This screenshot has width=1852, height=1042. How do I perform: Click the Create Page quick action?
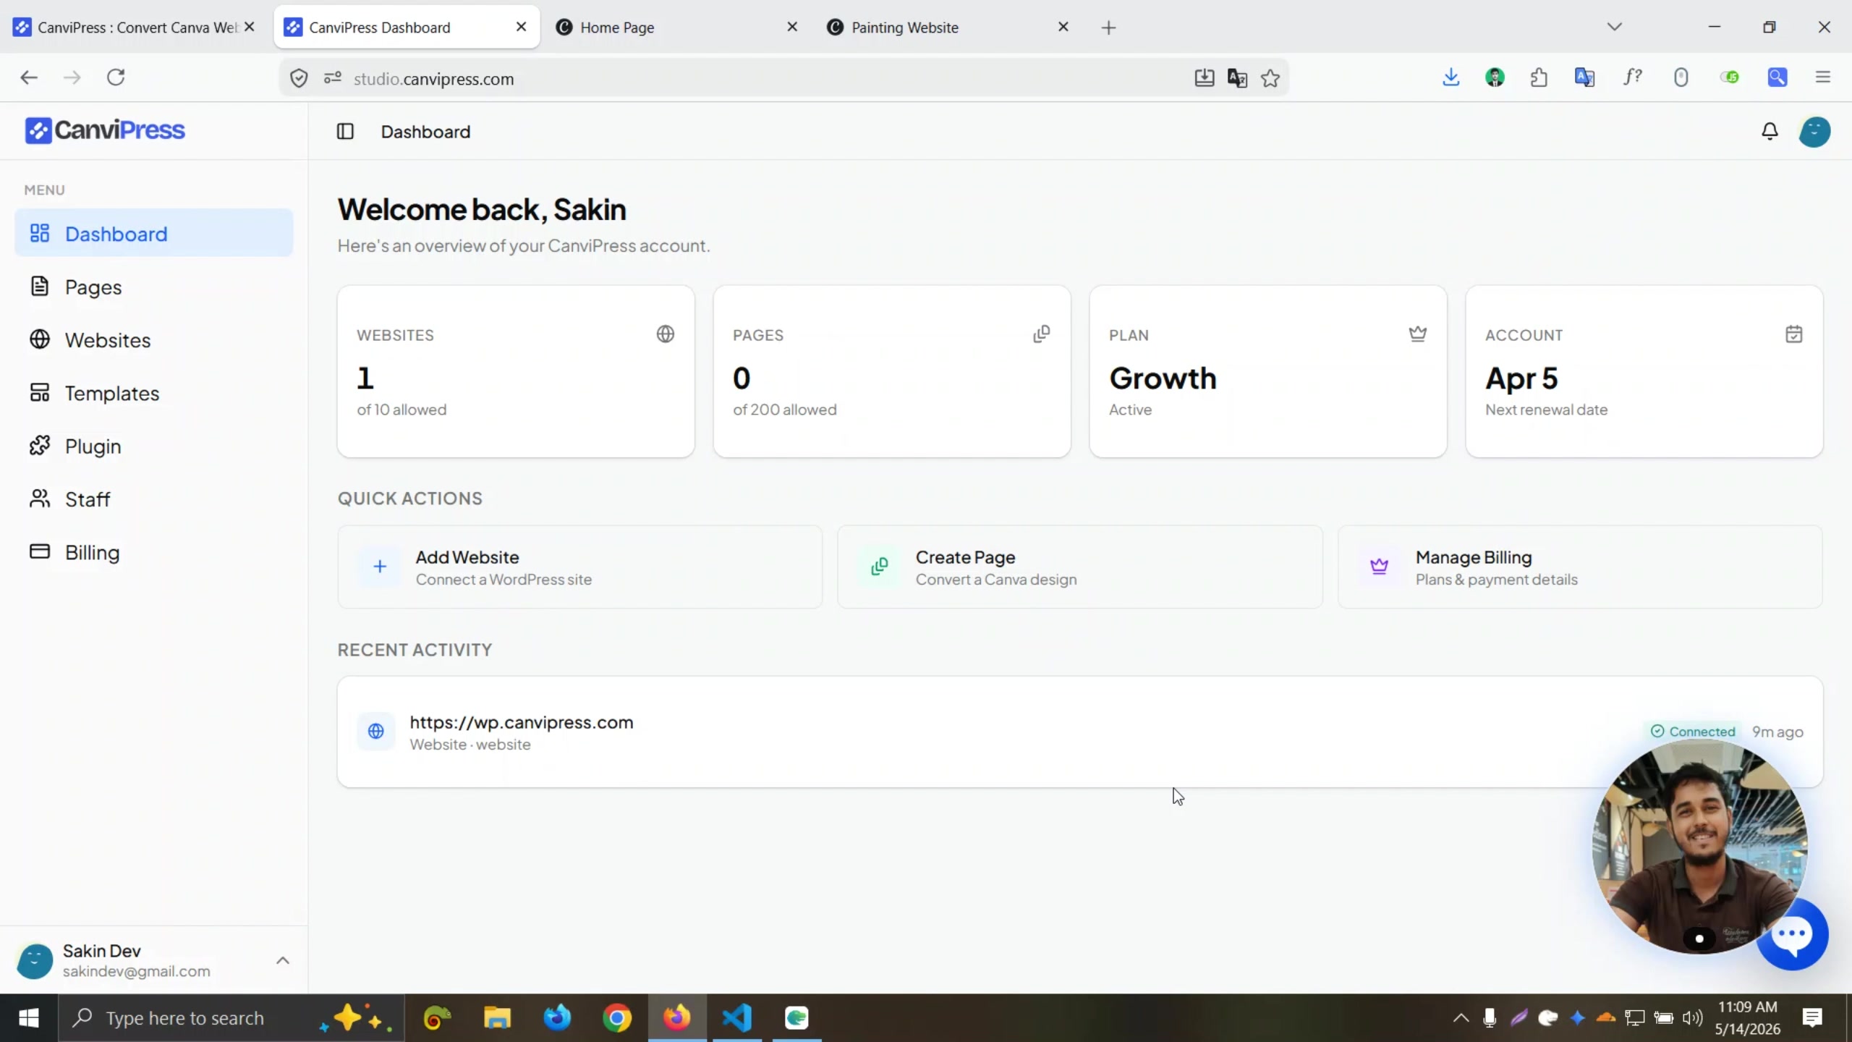pyautogui.click(x=1080, y=567)
